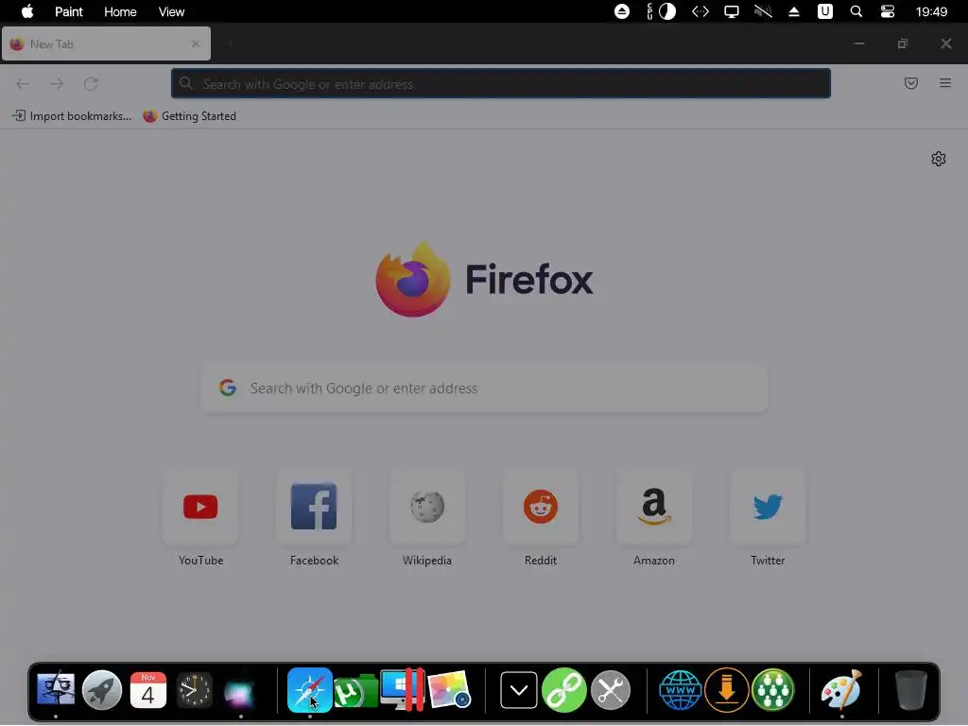Open the orange download arrow app
This screenshot has width=968, height=726.
[x=727, y=689]
